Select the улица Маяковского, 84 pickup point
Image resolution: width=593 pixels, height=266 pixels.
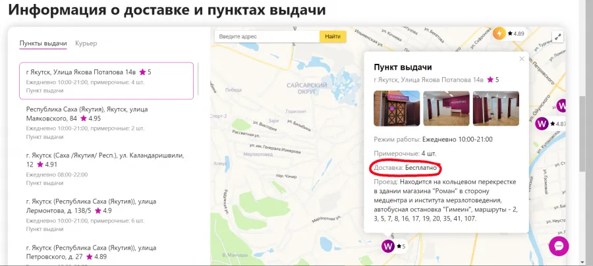point(106,123)
